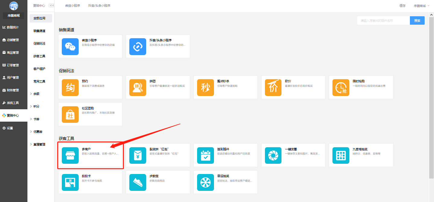The image size is (434, 202).
Task: Go to 用户管理 in the left sidebar
Action: click(x=14, y=78)
